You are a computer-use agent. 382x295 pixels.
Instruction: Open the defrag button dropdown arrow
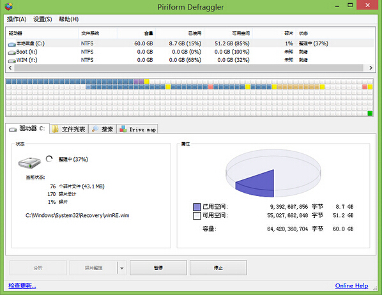click(x=122, y=268)
